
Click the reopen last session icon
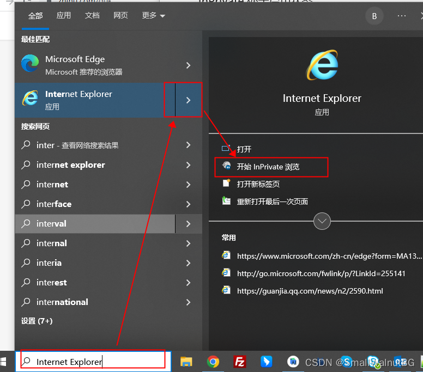226,200
